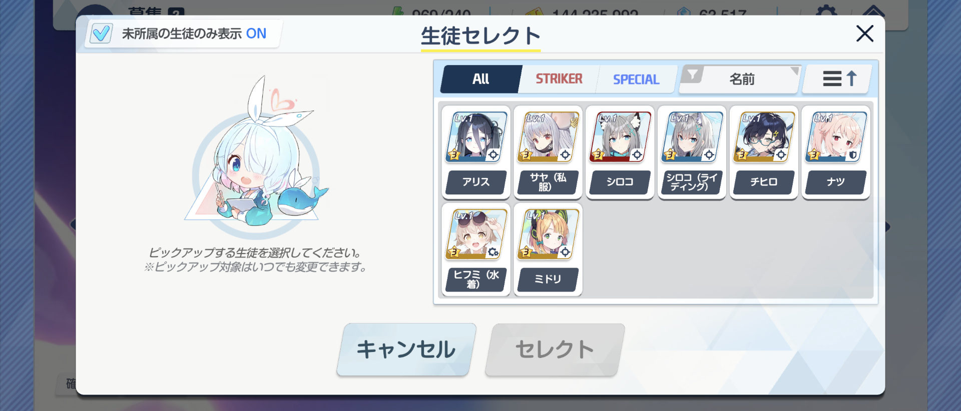Click the キャンセル button

pos(406,349)
